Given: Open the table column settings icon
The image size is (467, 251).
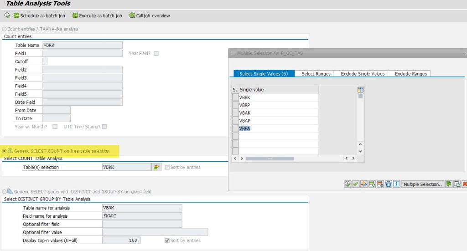Looking at the screenshot, I should 360,90.
